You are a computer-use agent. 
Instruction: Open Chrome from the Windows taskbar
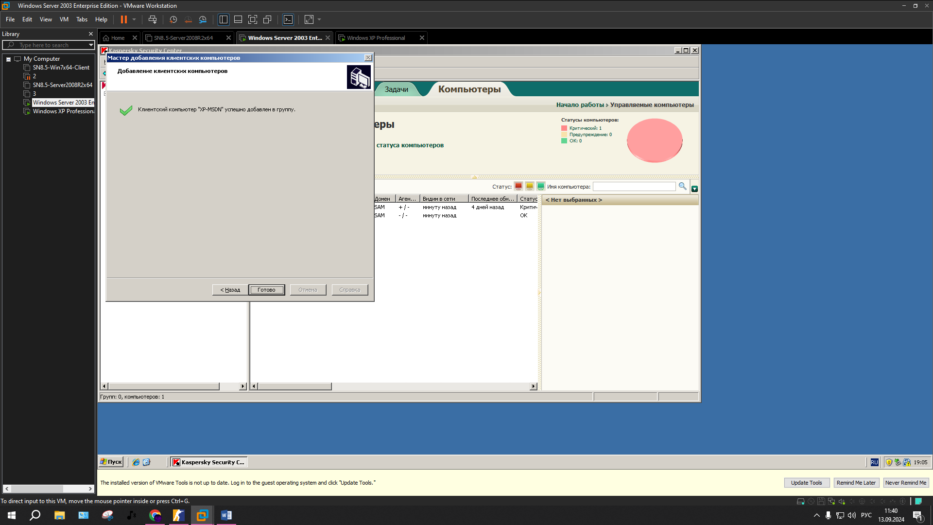click(x=155, y=515)
